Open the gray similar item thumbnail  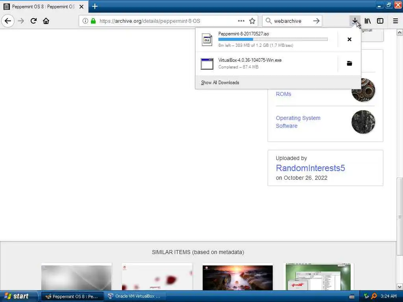tap(76, 278)
